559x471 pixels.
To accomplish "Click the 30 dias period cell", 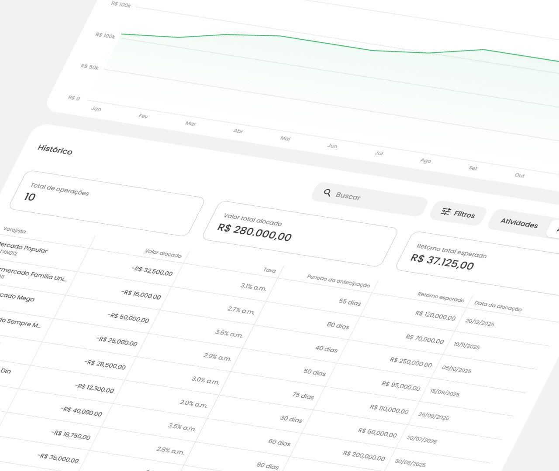I will point(291,419).
